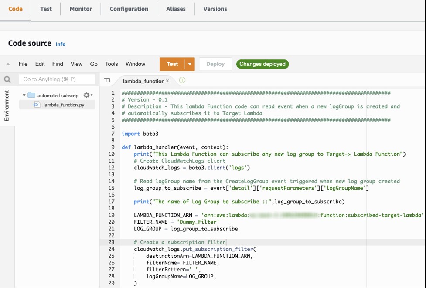Open the Monitor tab

(x=81, y=9)
